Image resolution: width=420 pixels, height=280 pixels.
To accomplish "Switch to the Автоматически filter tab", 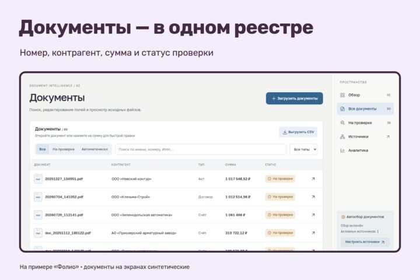I will tap(94, 149).
